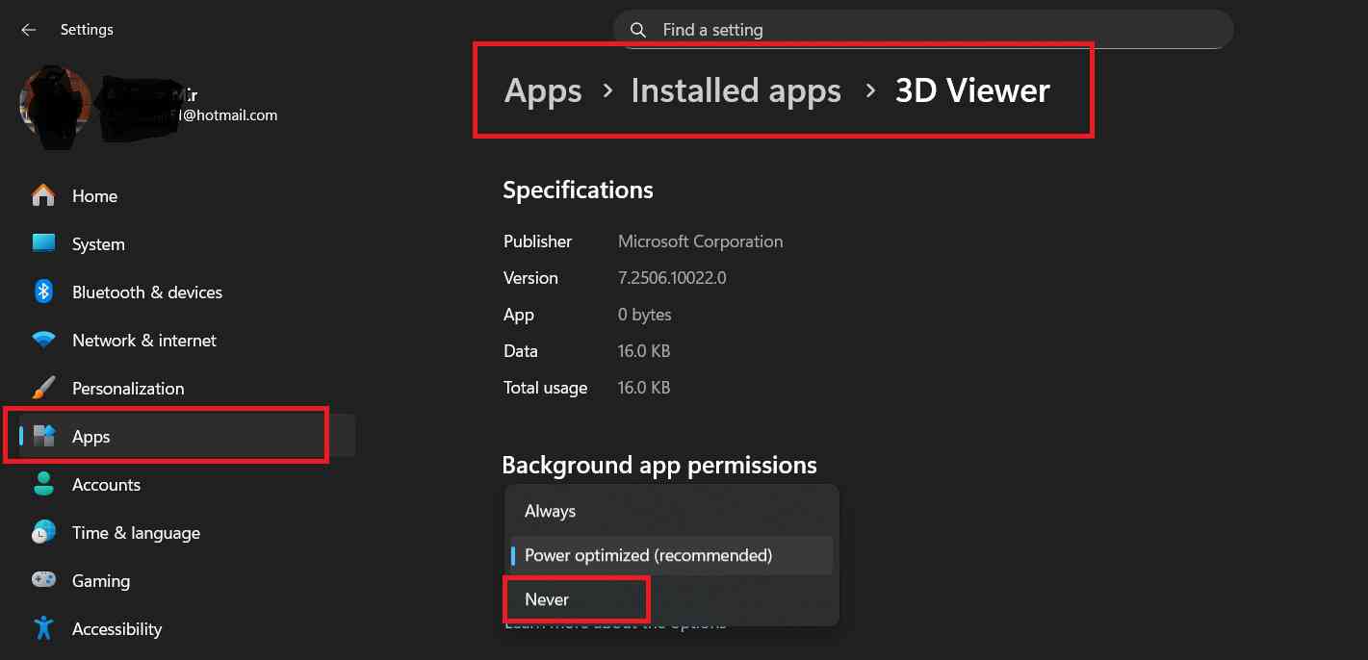Select 3D Viewer in the breadcrumb
The height and width of the screenshot is (660, 1368).
971,89
